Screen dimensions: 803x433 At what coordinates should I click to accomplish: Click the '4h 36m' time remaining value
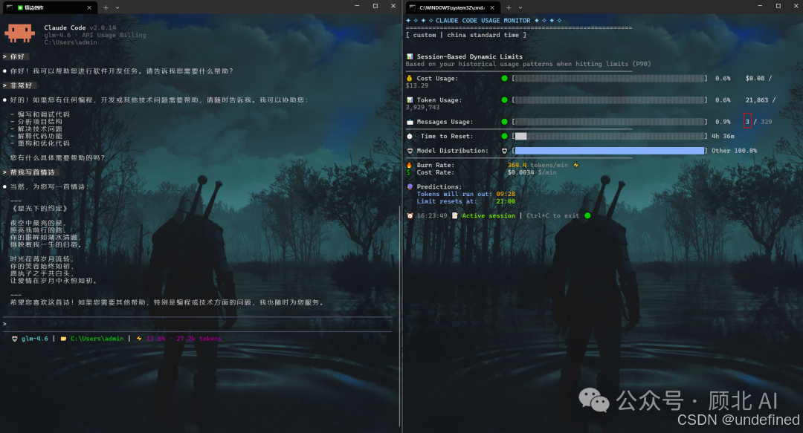point(723,136)
